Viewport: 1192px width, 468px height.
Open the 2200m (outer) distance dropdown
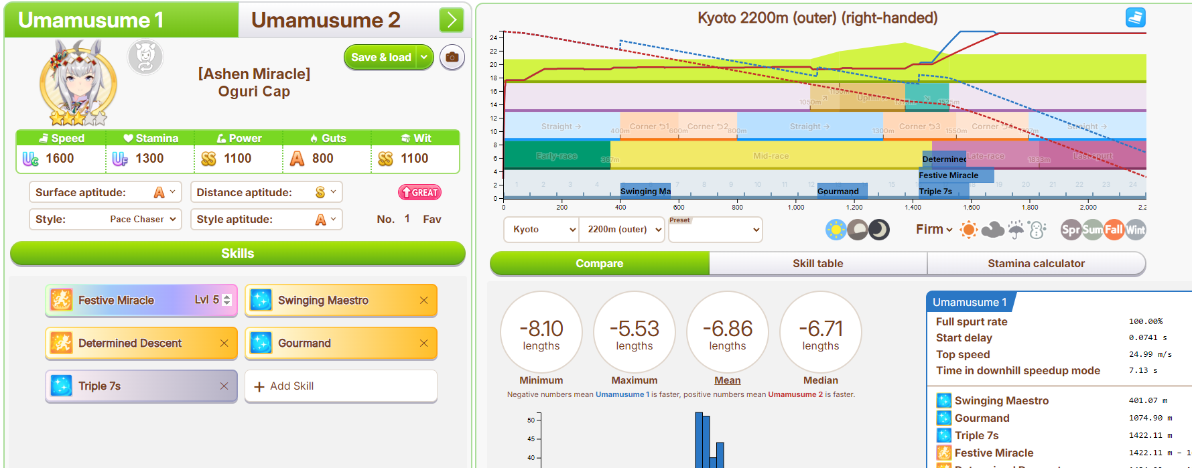(x=622, y=230)
